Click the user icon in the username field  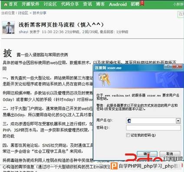point(129,121)
